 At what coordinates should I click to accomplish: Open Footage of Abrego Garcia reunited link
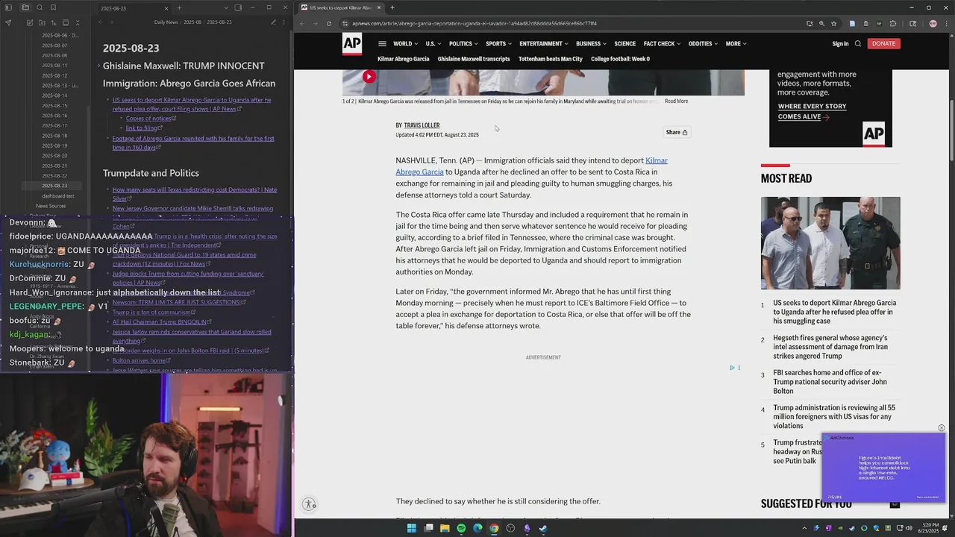coord(193,142)
